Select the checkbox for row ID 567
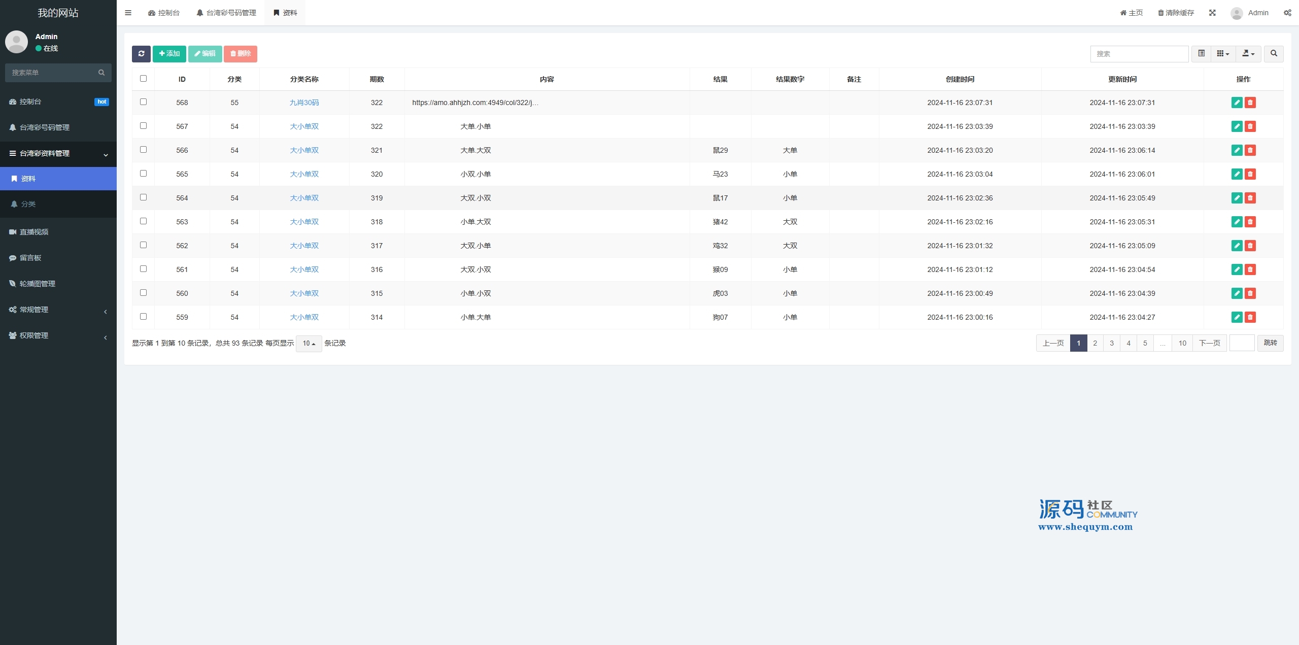Viewport: 1299px width, 645px height. click(143, 126)
